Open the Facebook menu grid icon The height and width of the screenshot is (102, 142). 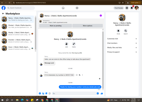(x=127, y=8)
